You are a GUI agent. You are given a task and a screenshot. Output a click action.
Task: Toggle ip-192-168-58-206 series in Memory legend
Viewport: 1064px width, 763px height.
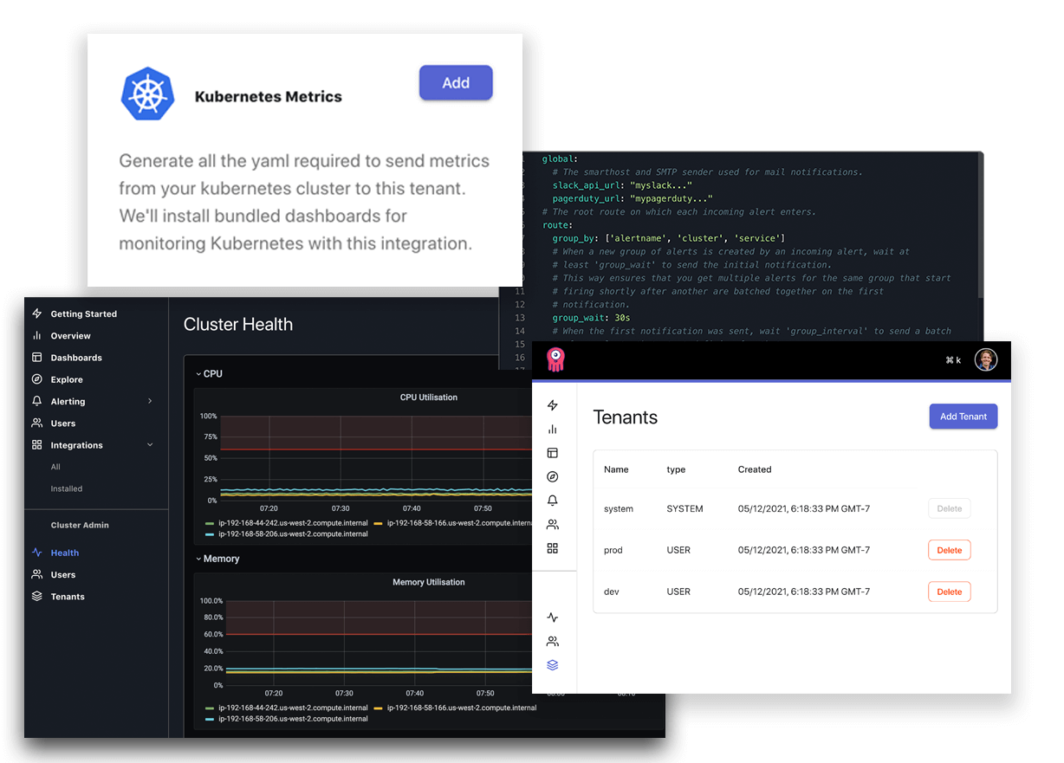(287, 718)
